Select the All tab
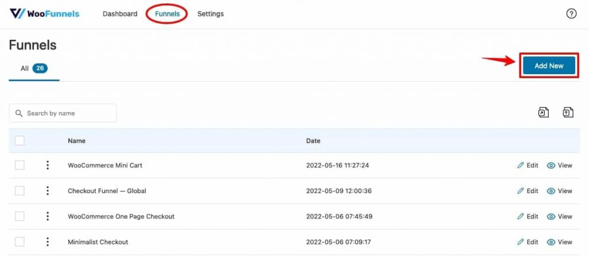This screenshot has height=257, width=589. 34,68
